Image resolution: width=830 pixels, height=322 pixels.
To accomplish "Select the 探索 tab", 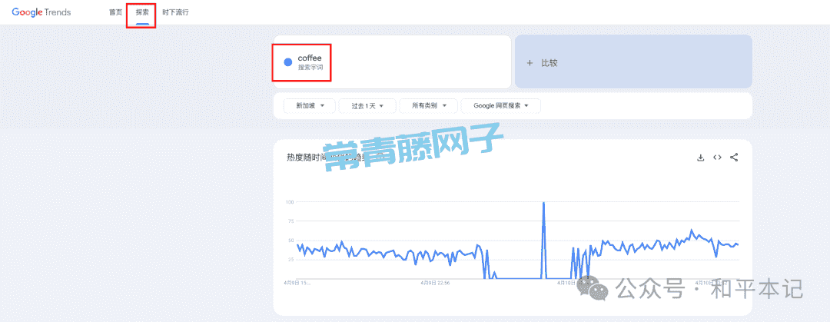I will tap(142, 12).
